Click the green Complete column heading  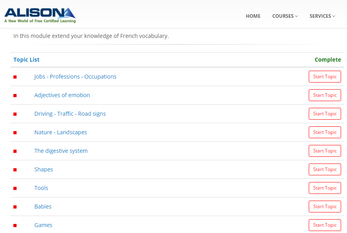[328, 60]
